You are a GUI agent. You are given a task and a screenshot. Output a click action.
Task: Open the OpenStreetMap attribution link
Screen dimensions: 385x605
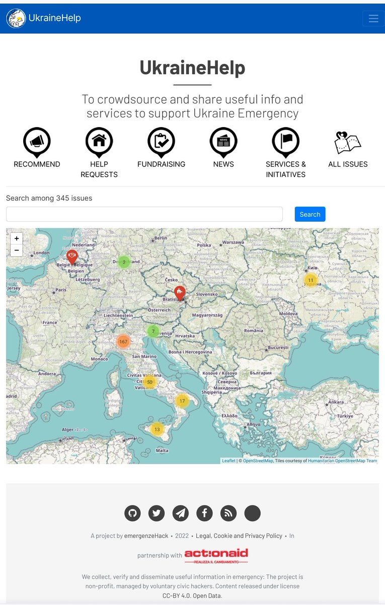[258, 461]
